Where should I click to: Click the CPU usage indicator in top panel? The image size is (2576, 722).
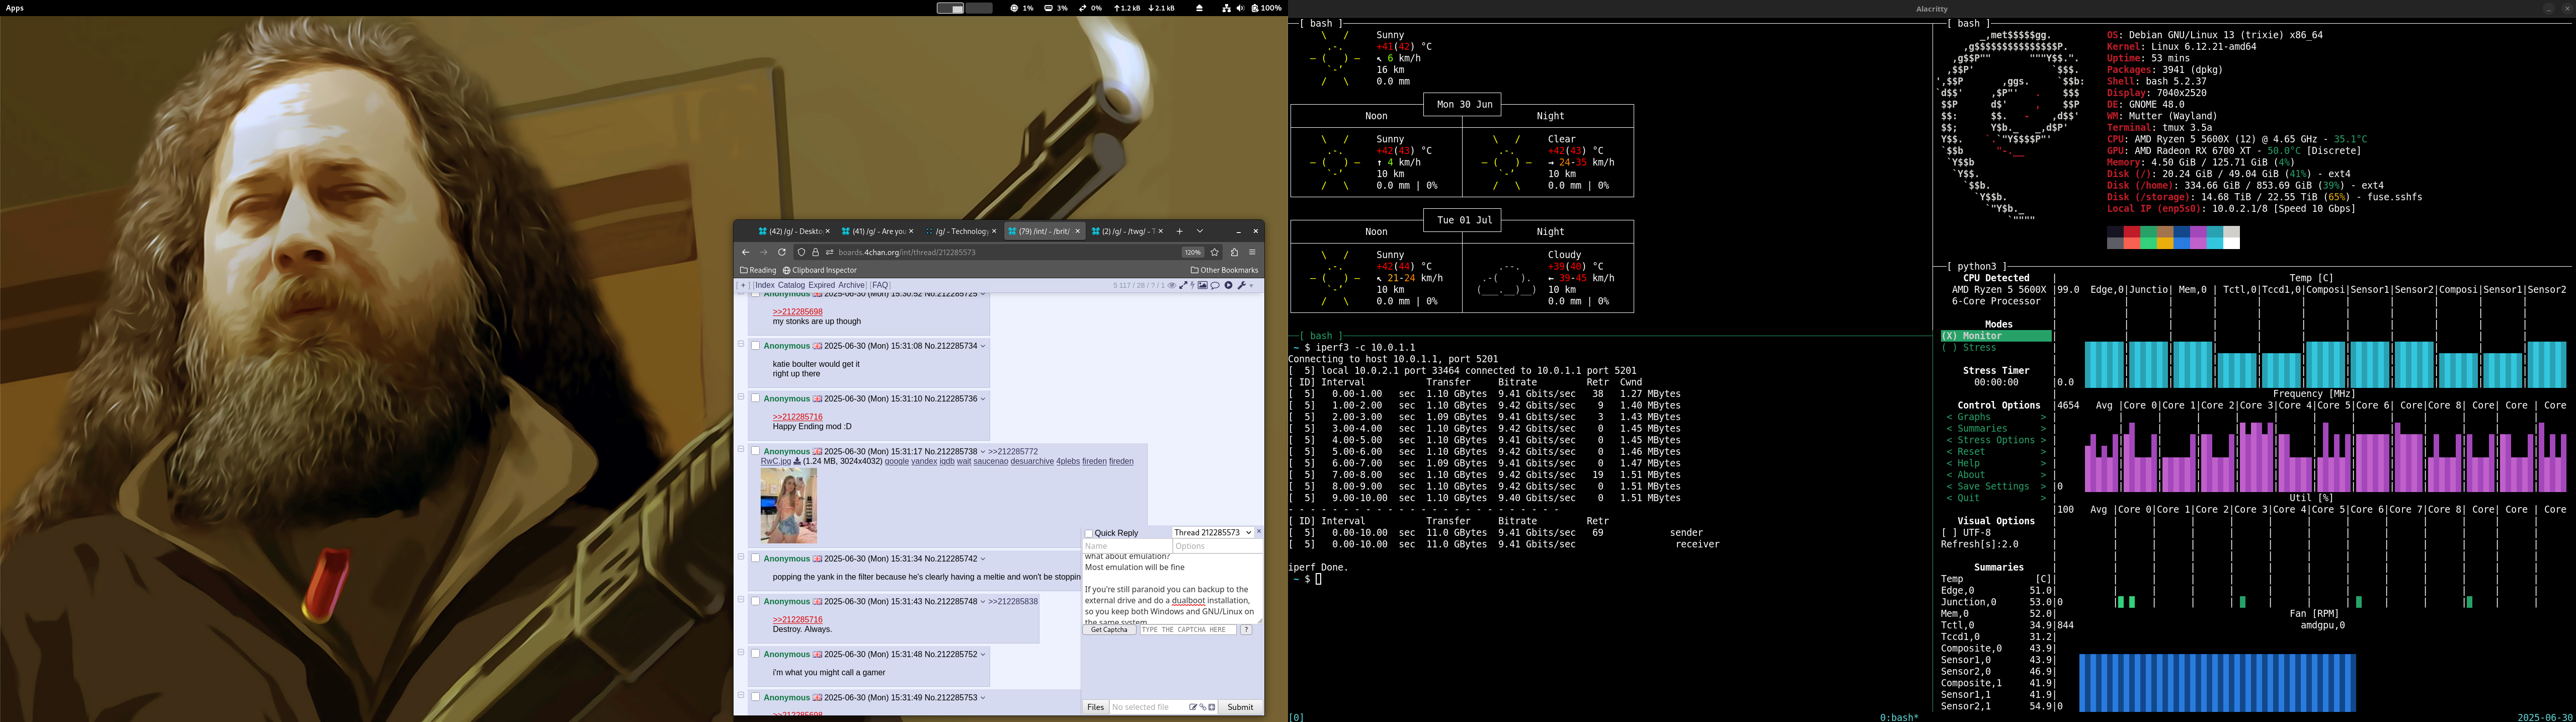click(1022, 8)
